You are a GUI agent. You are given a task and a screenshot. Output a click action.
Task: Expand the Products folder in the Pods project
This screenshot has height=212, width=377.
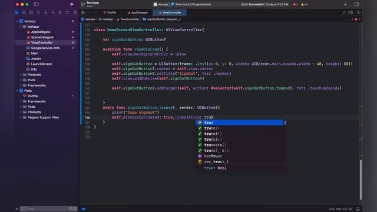point(21,112)
